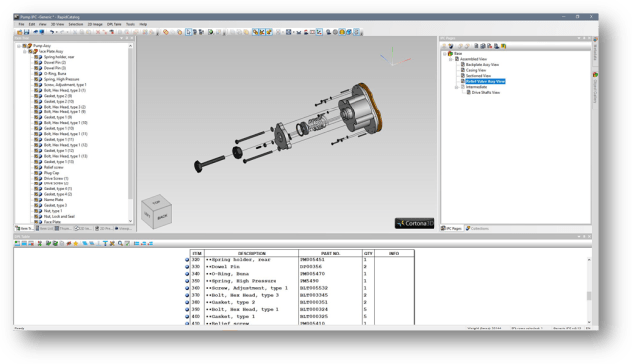
Task: Collapse the Intermediate node in IPC Pages
Action: pos(456,87)
